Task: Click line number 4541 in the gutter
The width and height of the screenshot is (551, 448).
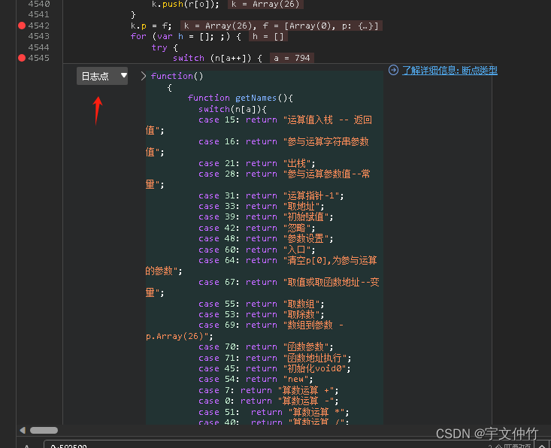Action: pyautogui.click(x=38, y=14)
